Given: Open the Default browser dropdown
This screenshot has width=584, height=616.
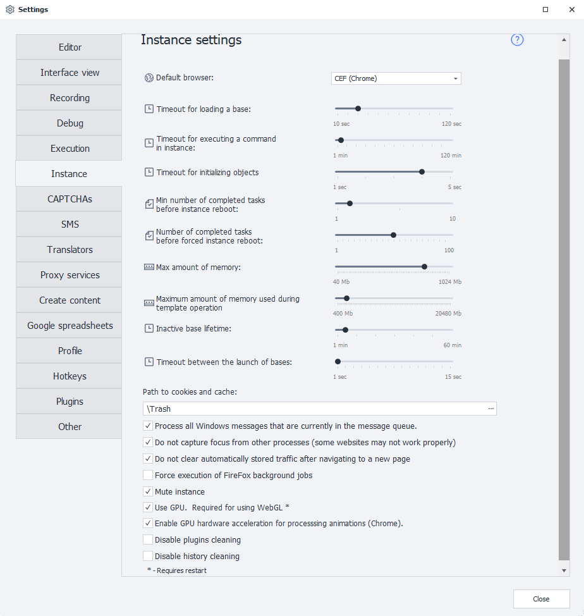Looking at the screenshot, I should point(396,78).
